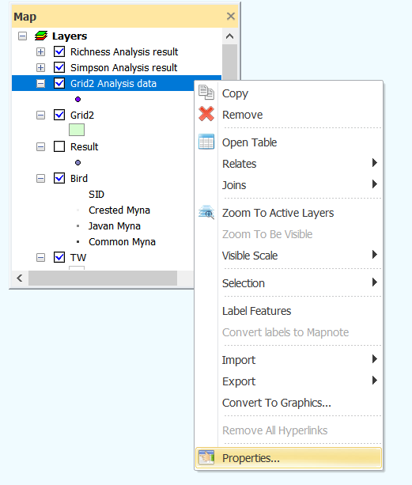The height and width of the screenshot is (485, 412).
Task: Click the Open Table grid icon
Action: 206,142
